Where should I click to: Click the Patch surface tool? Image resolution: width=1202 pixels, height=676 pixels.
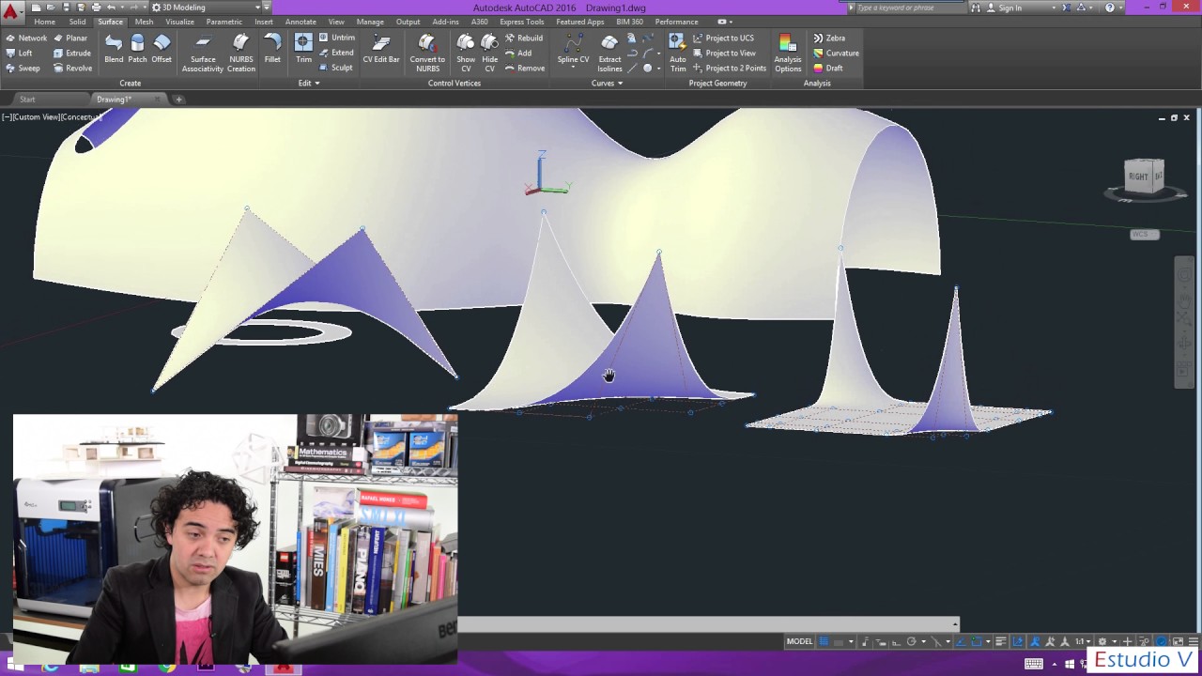[x=137, y=49]
